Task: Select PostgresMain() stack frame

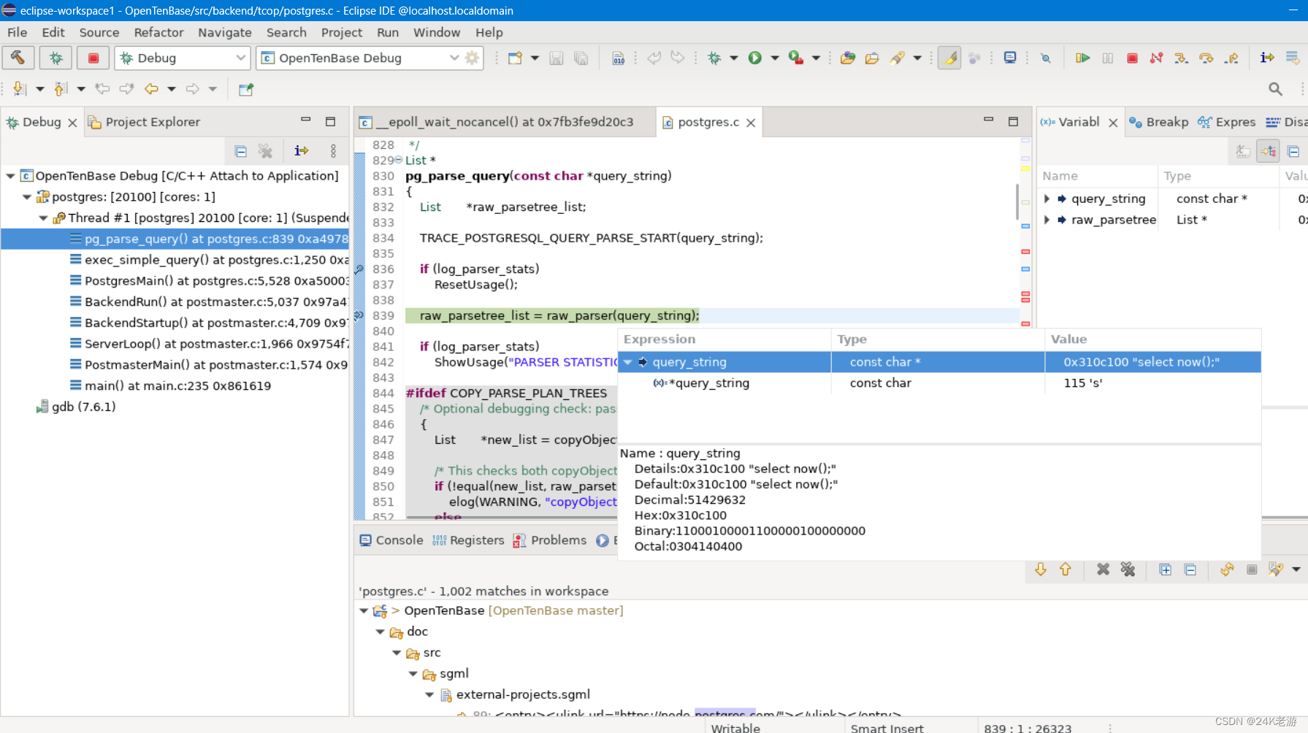Action: [210, 281]
